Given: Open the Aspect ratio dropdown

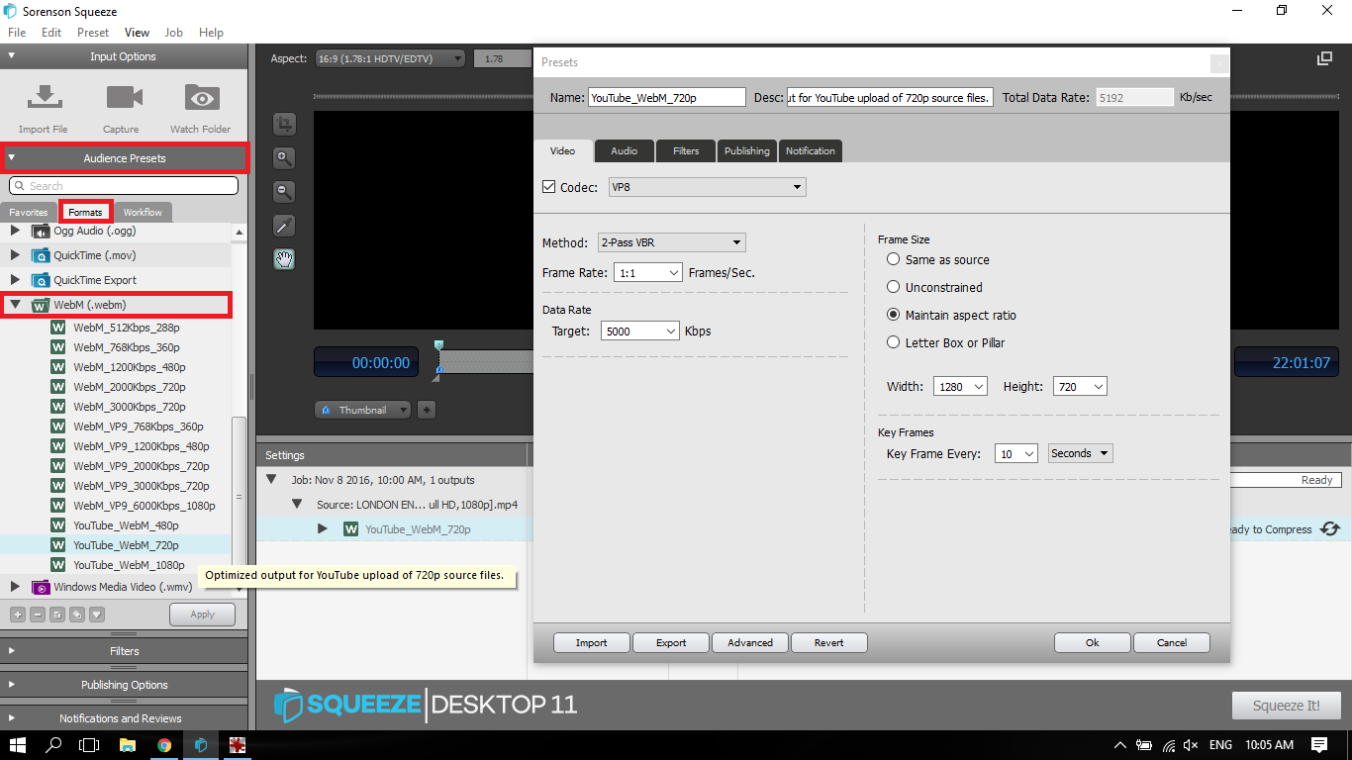Looking at the screenshot, I should [x=390, y=58].
